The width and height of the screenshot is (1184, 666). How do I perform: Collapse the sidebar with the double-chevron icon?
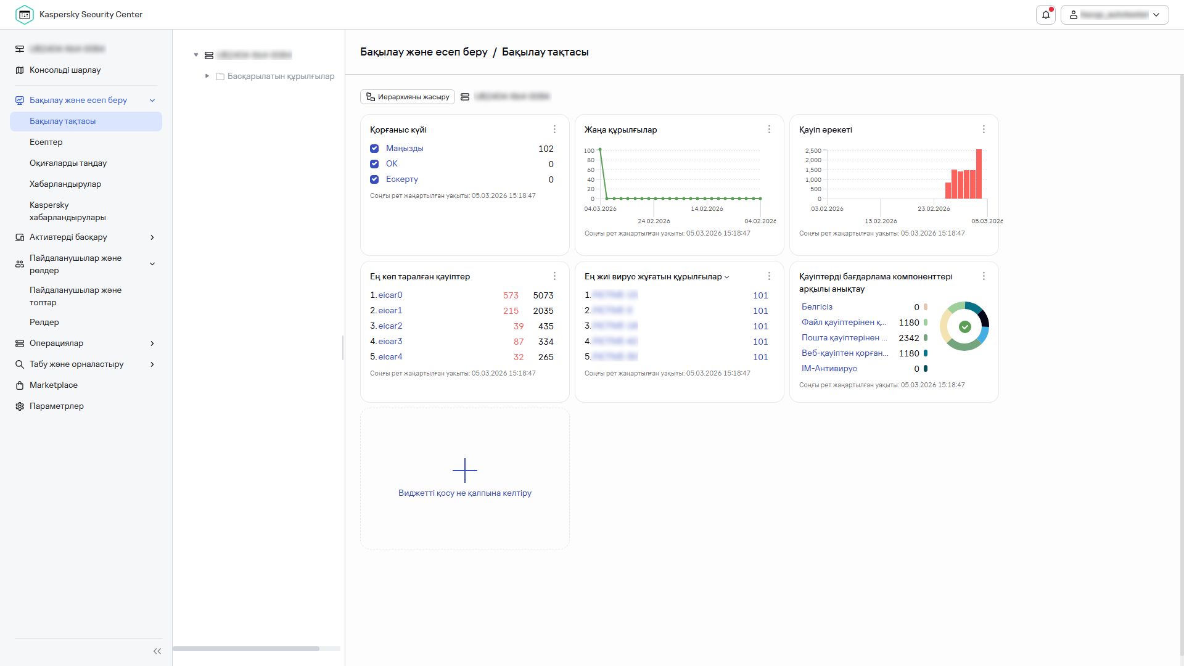tap(157, 651)
